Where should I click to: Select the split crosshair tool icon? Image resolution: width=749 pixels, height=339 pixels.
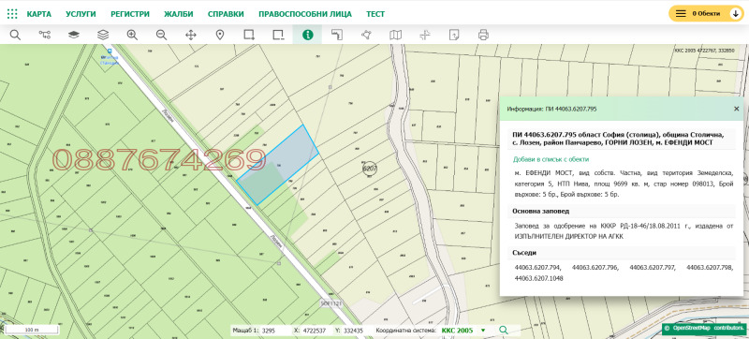tap(425, 35)
